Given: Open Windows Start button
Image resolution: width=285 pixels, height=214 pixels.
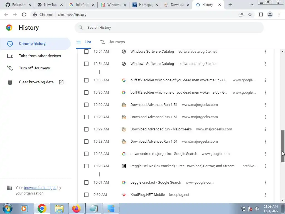Looking at the screenshot, I should (8, 208).
